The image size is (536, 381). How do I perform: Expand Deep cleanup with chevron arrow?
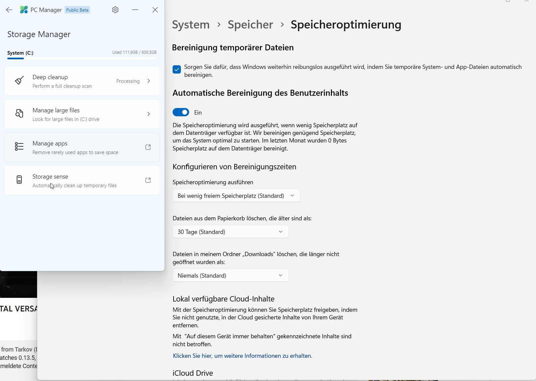coord(149,81)
